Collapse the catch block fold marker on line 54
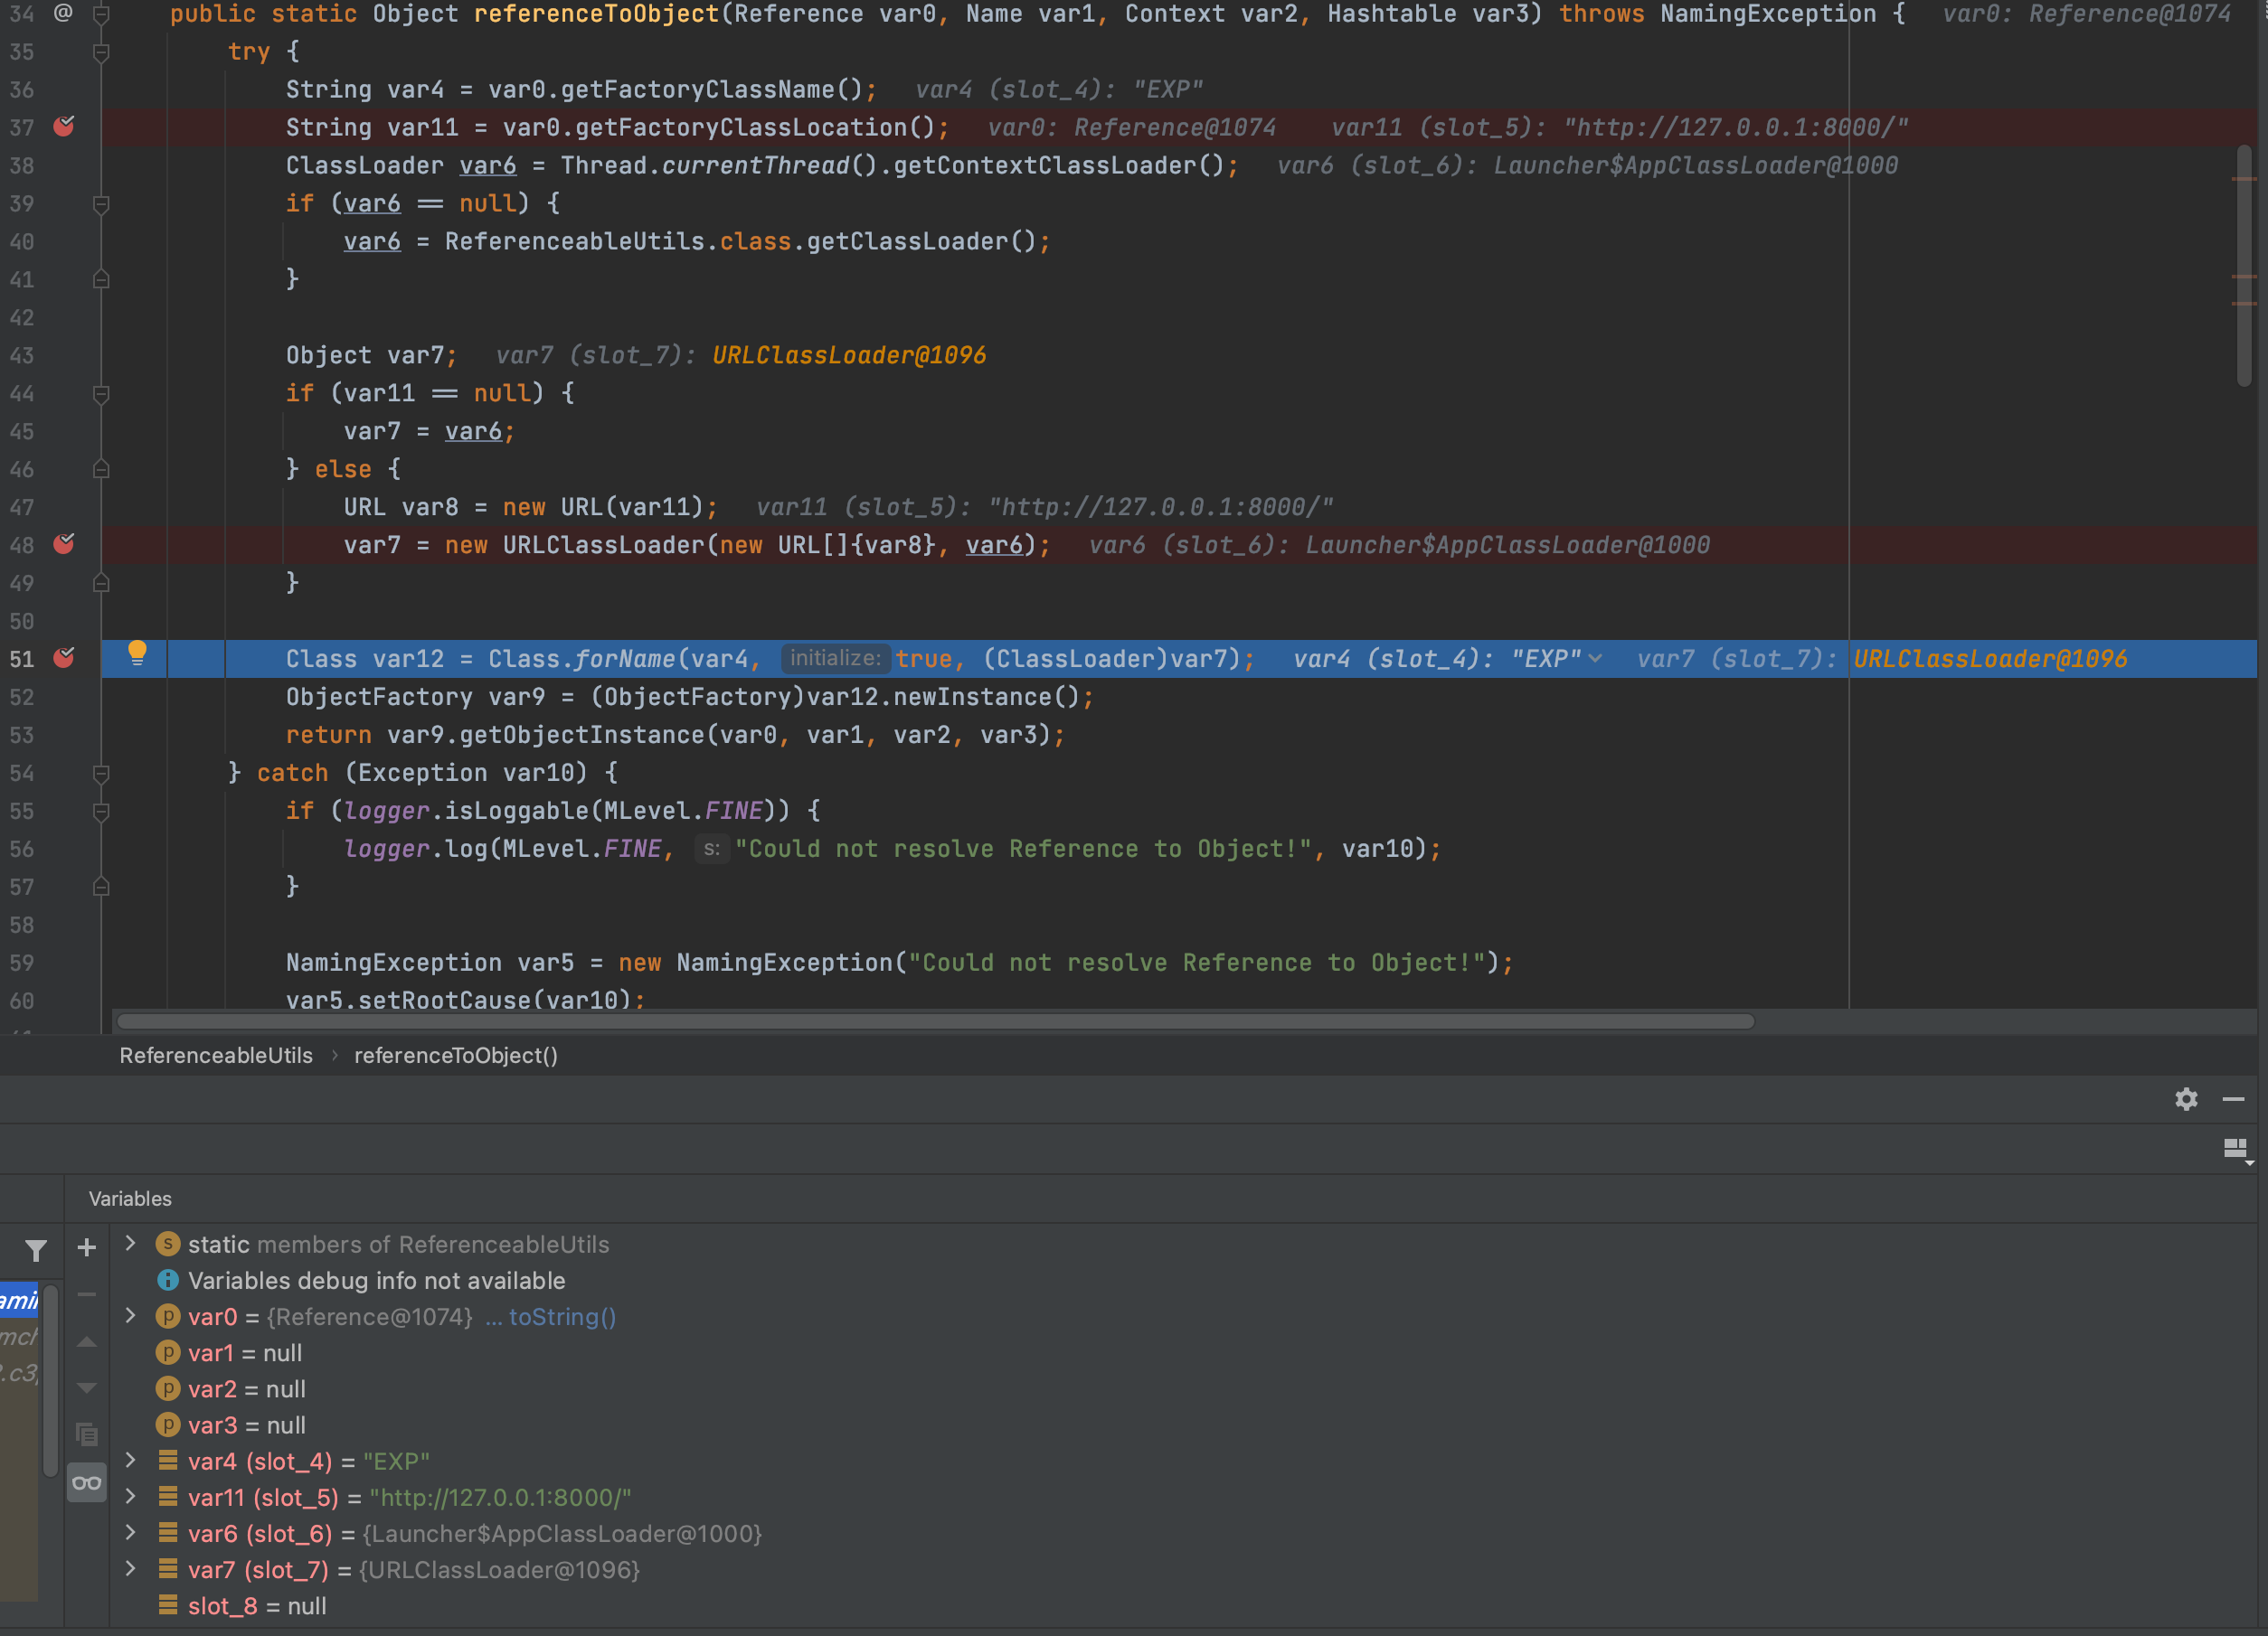This screenshot has height=1636, width=2268. point(101,774)
